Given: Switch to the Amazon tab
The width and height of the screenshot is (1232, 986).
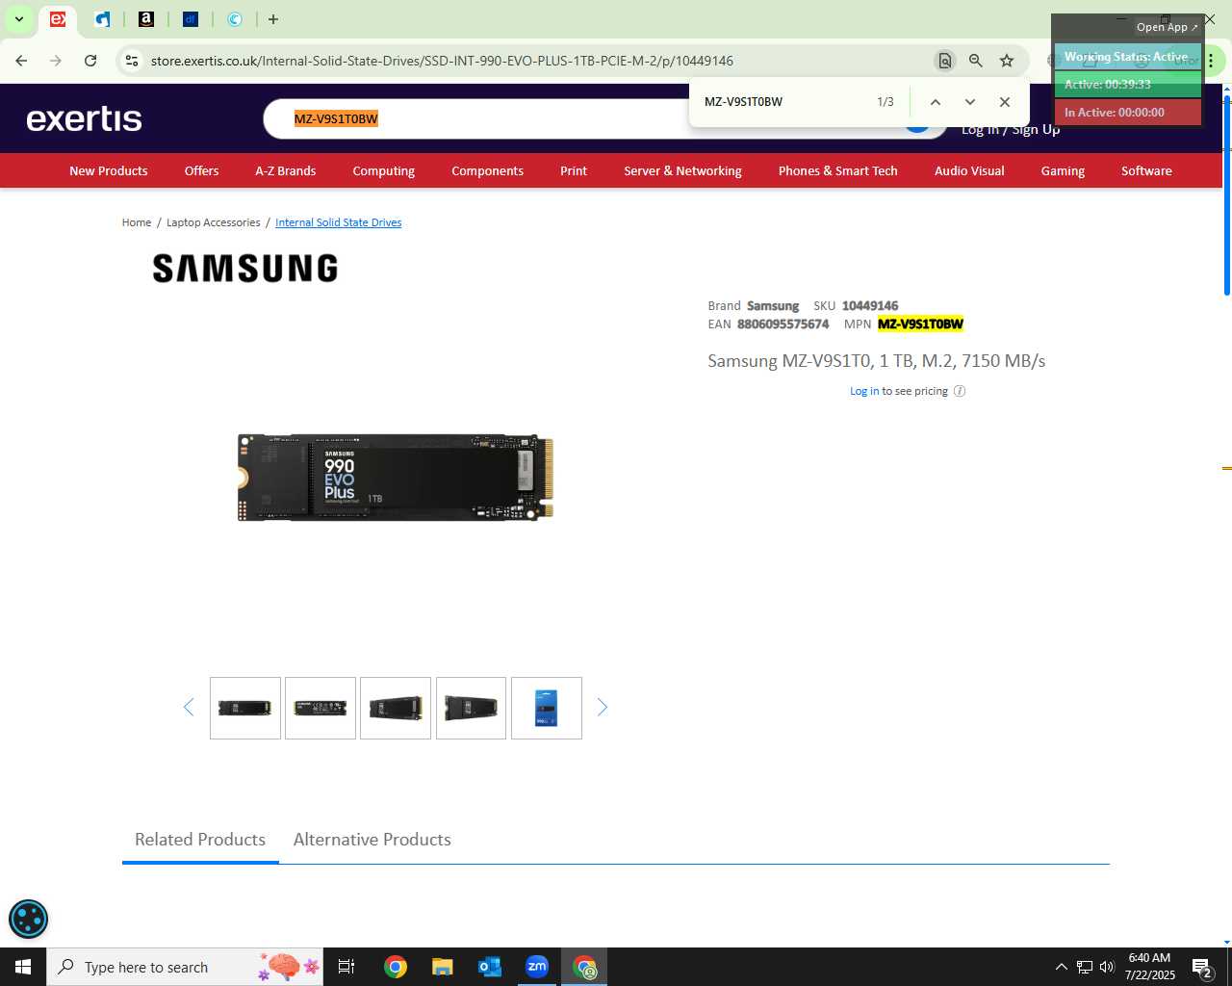Looking at the screenshot, I should 146,19.
